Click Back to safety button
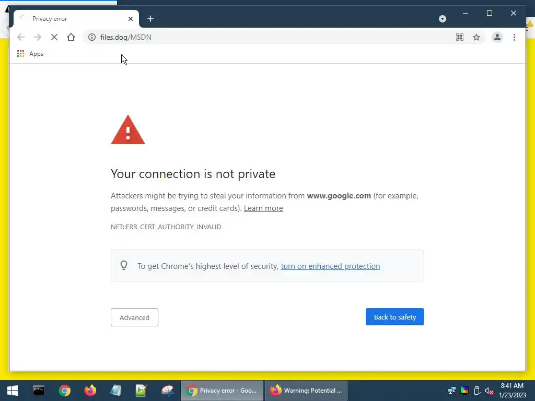 click(395, 317)
